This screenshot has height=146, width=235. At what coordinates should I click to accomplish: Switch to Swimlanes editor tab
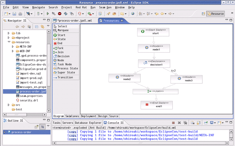pyautogui.click(x=72, y=116)
